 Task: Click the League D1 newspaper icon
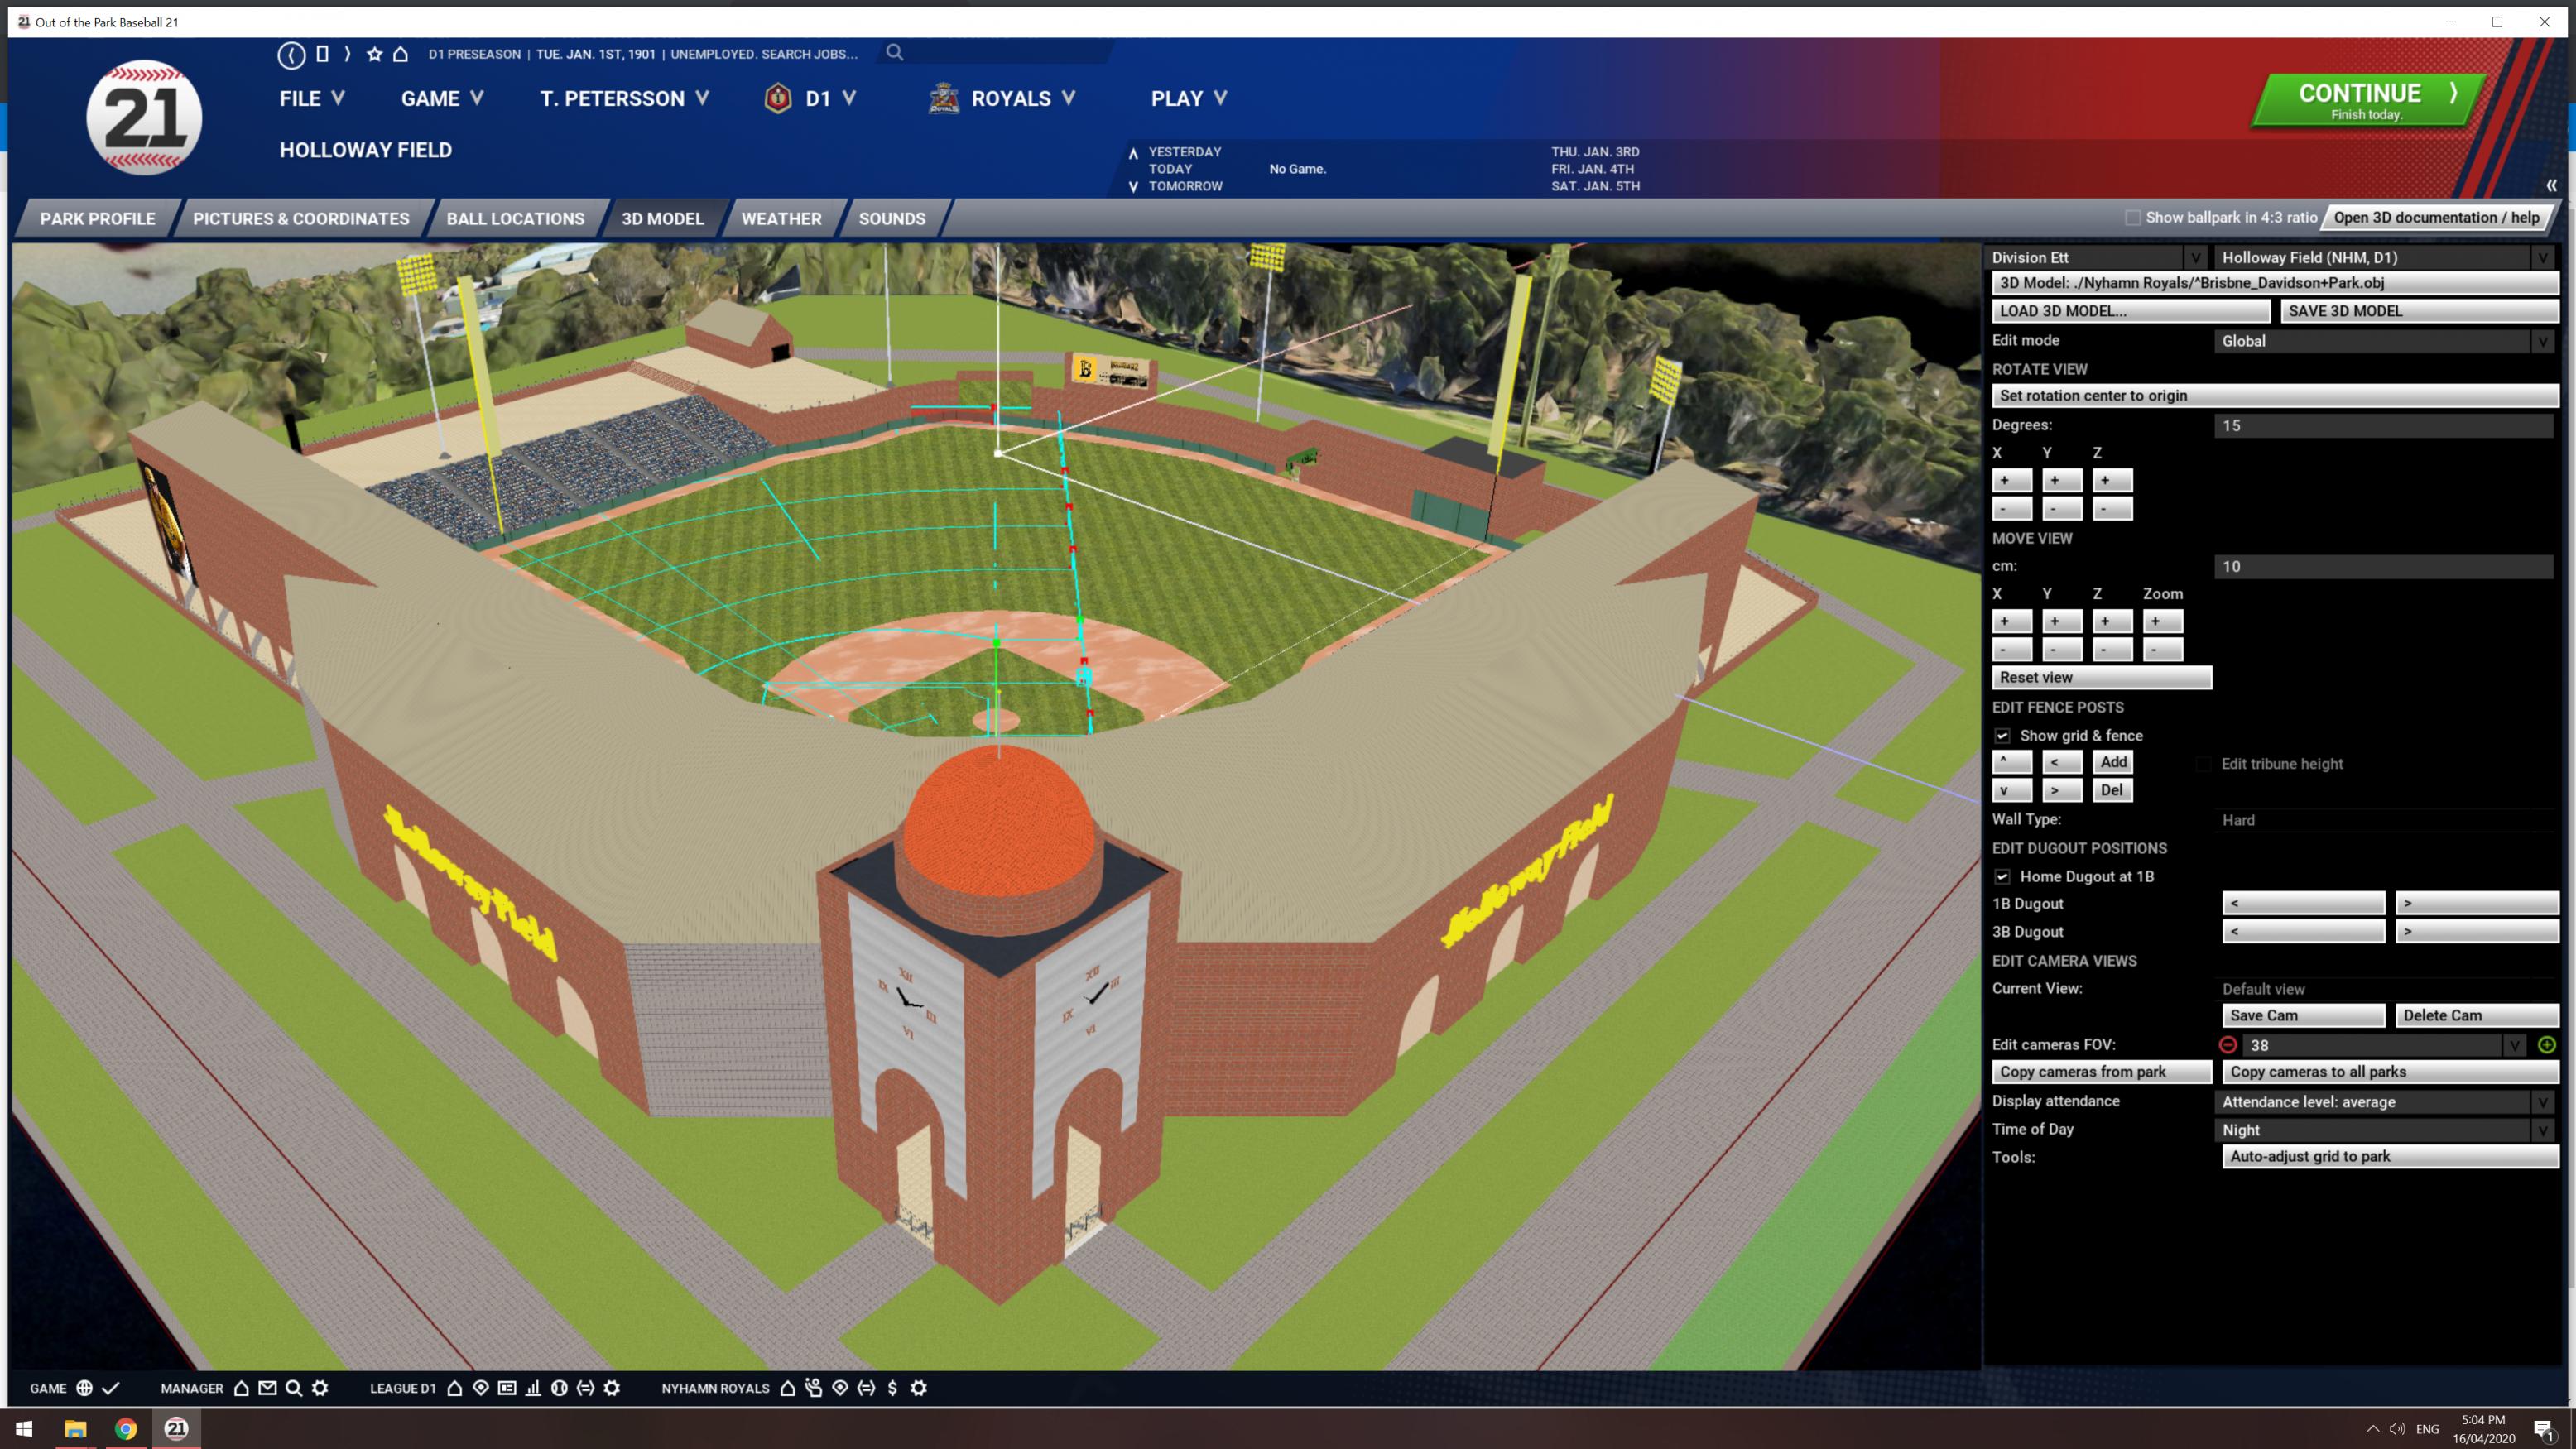(x=507, y=1388)
